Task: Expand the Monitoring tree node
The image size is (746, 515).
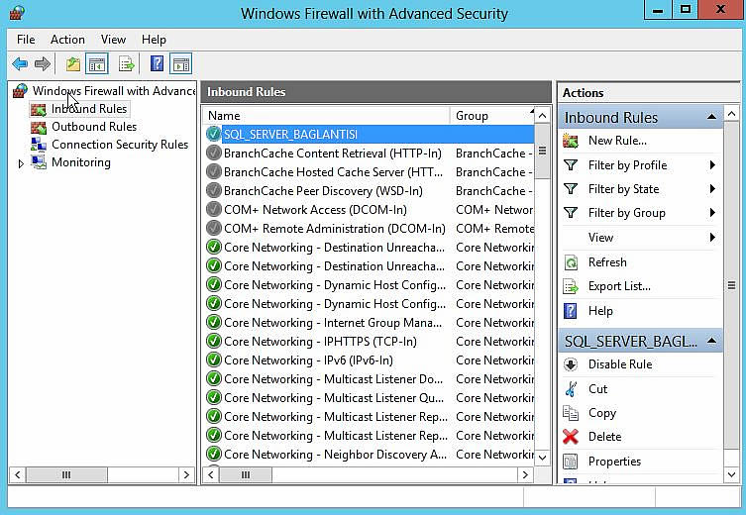Action: tap(21, 163)
